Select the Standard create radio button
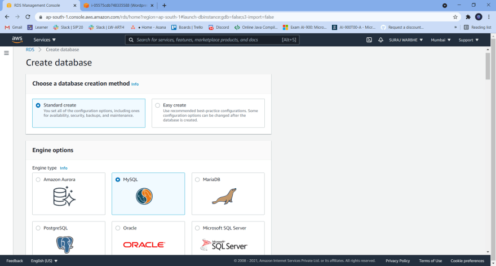The width and height of the screenshot is (496, 266). click(38, 105)
